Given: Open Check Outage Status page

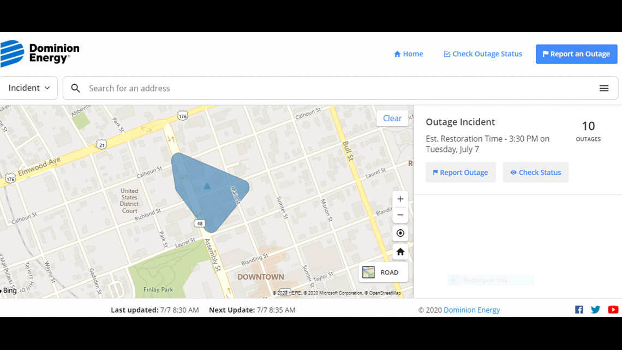Looking at the screenshot, I should point(483,54).
